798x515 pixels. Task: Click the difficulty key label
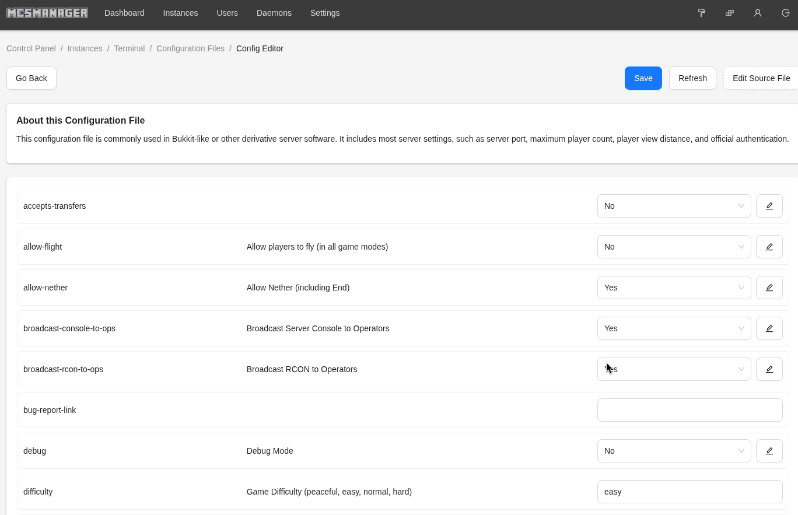38,492
